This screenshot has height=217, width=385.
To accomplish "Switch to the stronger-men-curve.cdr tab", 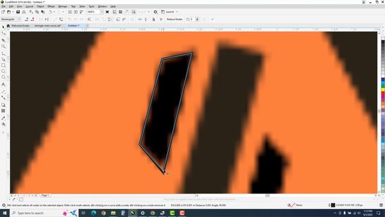I will tap(48, 25).
